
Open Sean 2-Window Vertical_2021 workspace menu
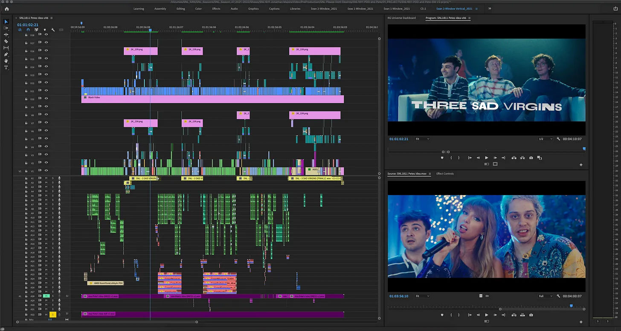pos(476,9)
